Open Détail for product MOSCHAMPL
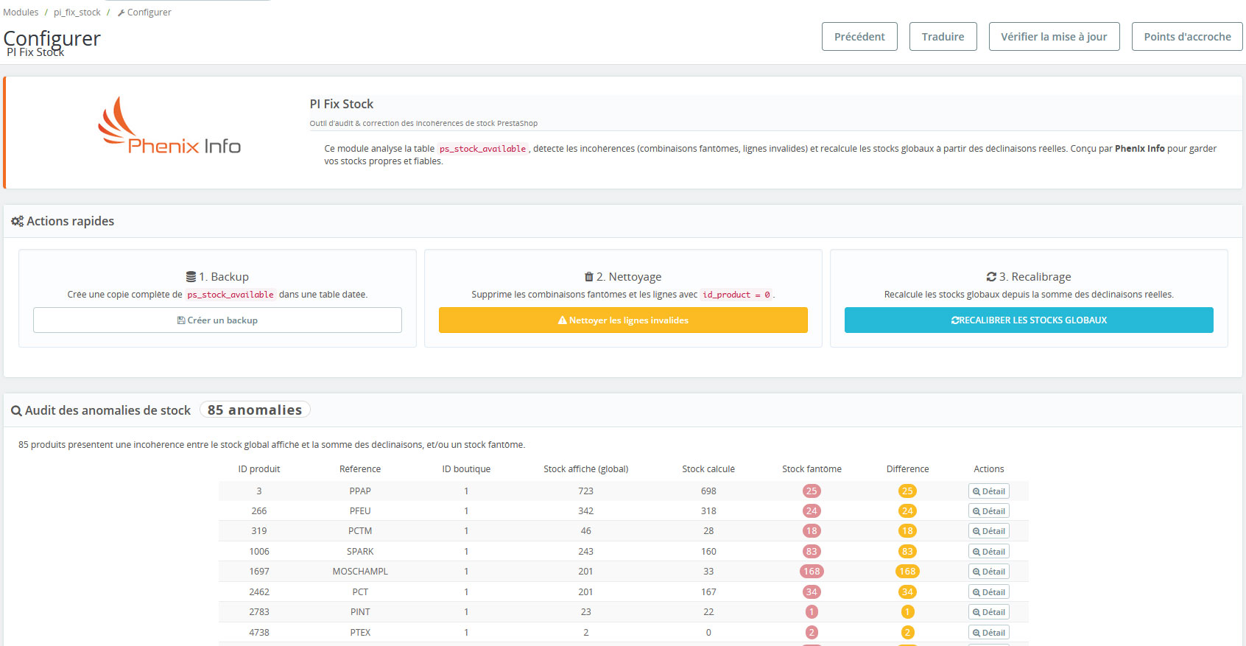 point(988,572)
